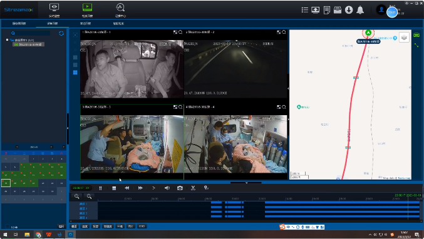This screenshot has height=239, width=424.
Task: Click channel 1 recording bar on timeline
Action: point(342,202)
